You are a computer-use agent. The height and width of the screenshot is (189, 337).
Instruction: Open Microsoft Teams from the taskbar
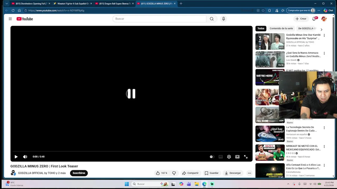click(x=189, y=184)
